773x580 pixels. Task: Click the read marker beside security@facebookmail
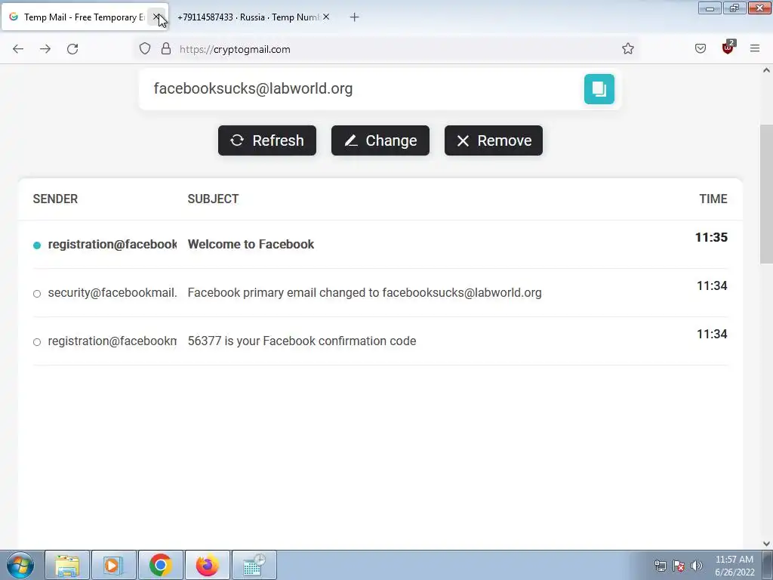pos(37,294)
